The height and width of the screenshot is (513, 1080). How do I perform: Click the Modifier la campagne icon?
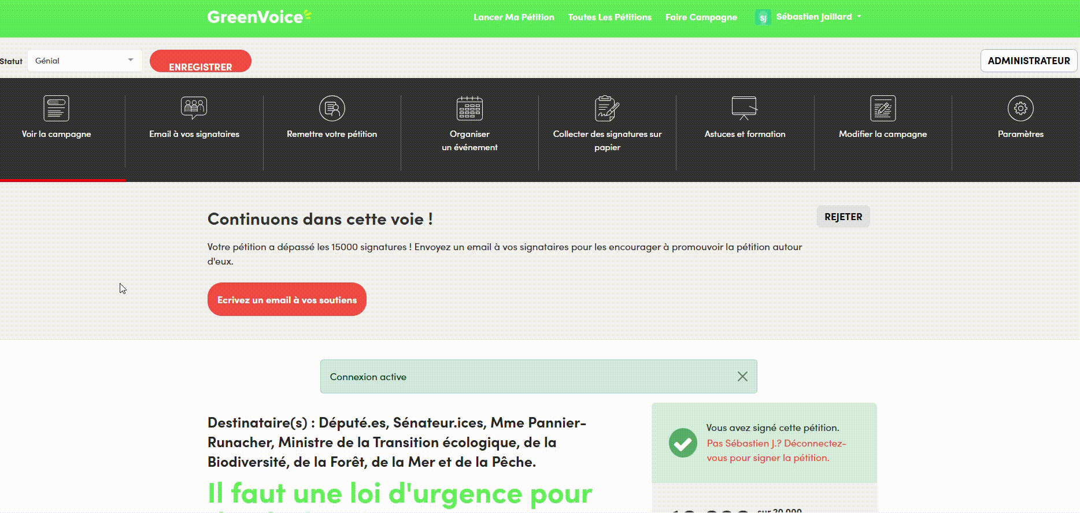pyautogui.click(x=883, y=108)
